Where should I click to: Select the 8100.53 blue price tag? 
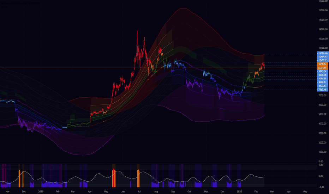323,86
